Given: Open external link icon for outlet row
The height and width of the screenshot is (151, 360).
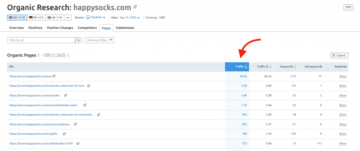Looking at the screenshot, I should pyautogui.click(x=66, y=96).
